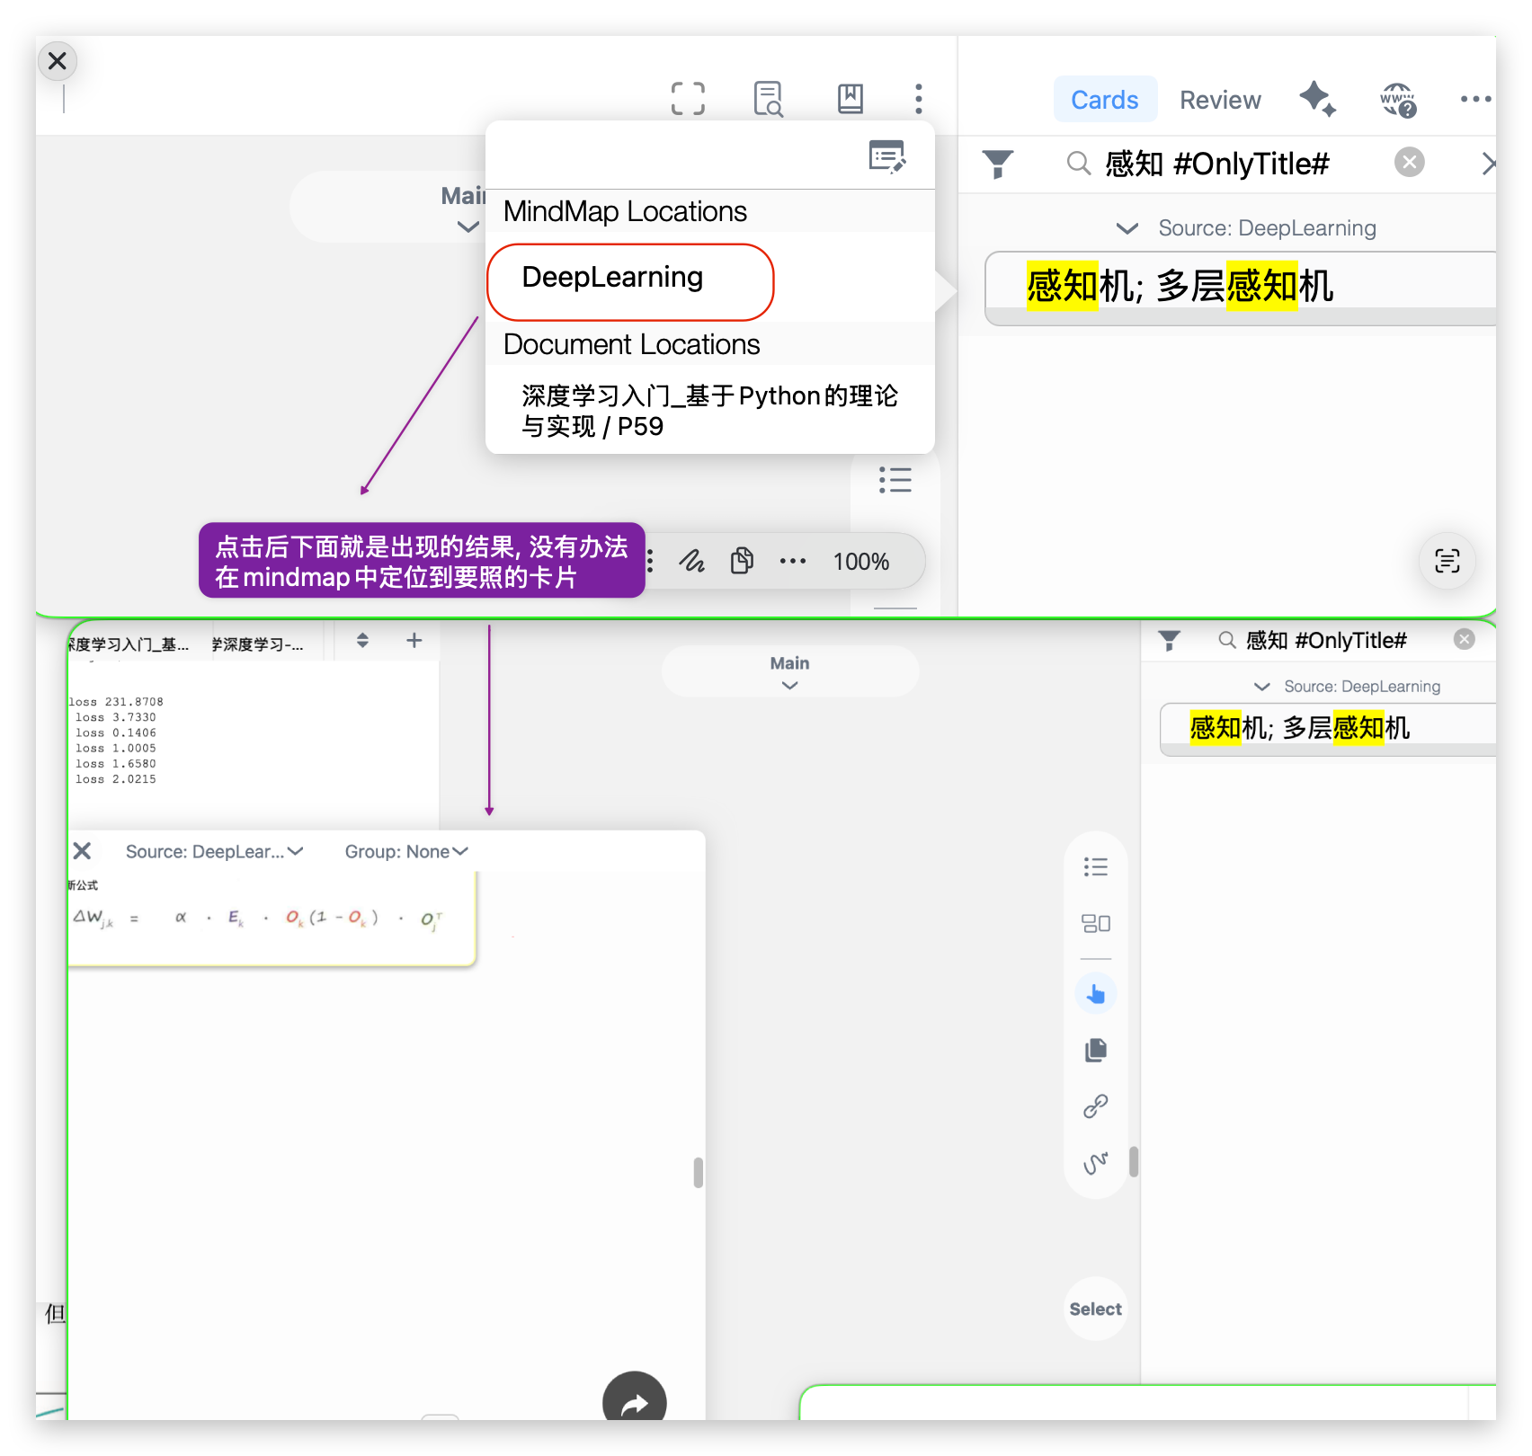Click the Select button

coord(1095,1309)
